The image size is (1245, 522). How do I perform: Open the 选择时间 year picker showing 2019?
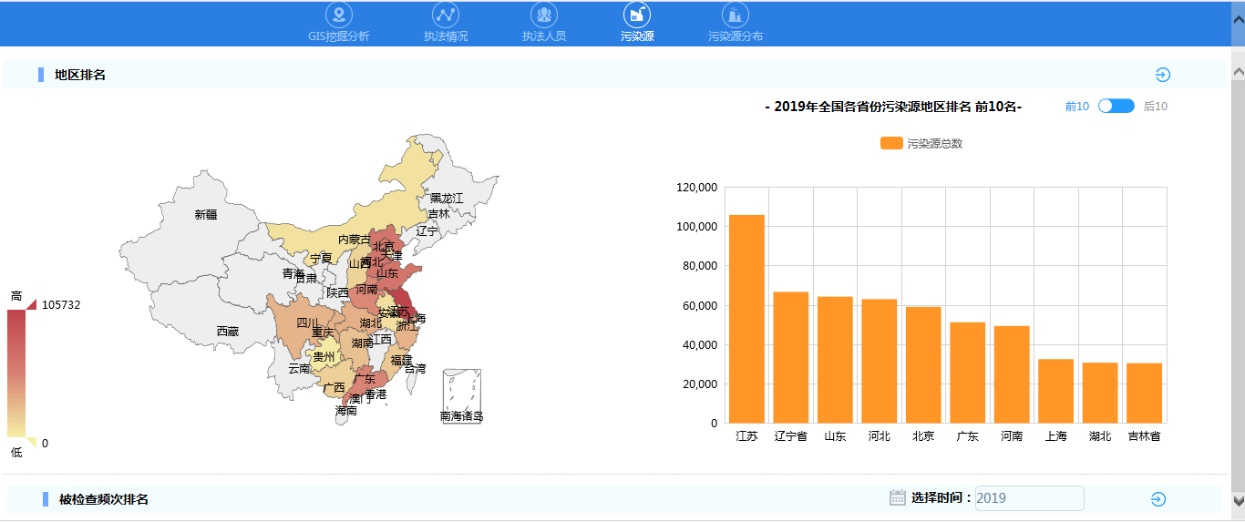(x=1029, y=498)
